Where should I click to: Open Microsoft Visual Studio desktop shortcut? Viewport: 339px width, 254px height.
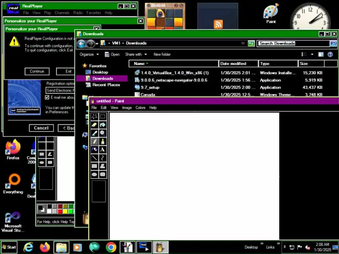point(13,222)
